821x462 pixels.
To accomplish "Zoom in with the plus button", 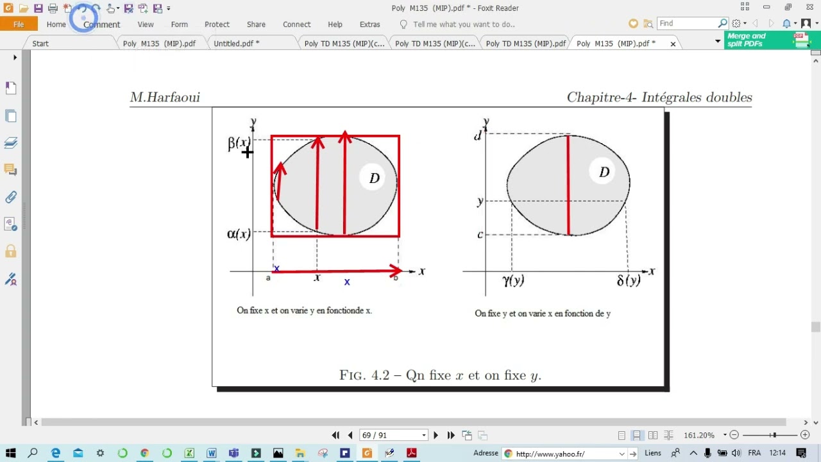I will pos(805,435).
